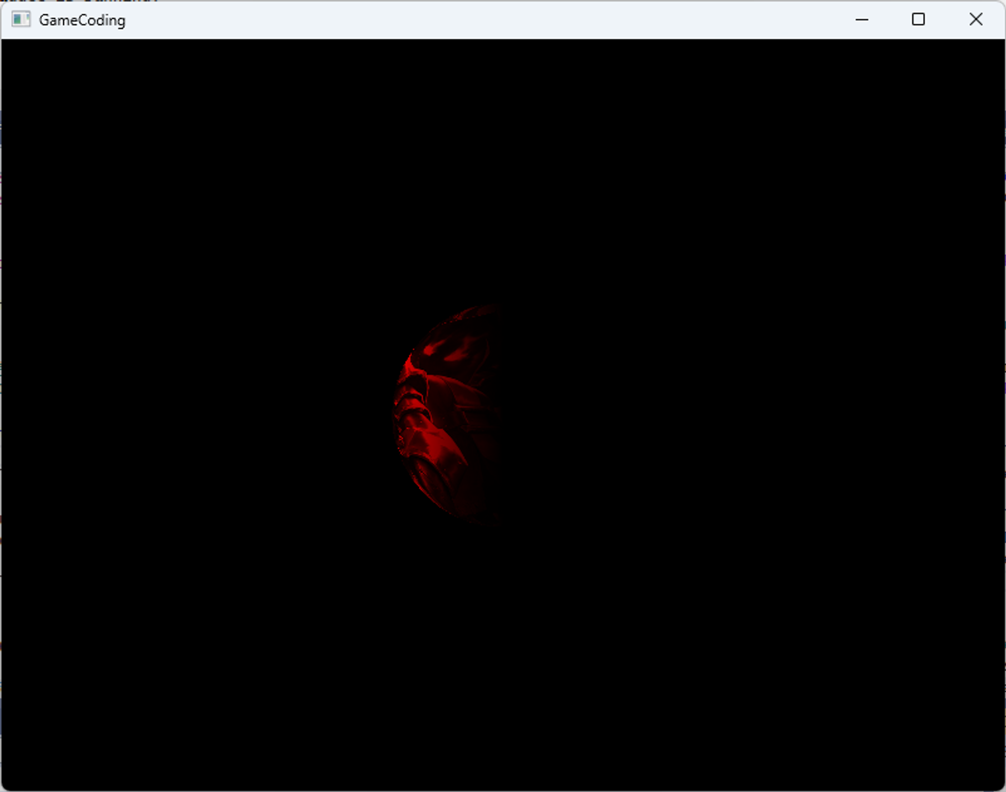Click black viewport area left of sphere
The height and width of the screenshot is (792, 1006).
pos(201,417)
